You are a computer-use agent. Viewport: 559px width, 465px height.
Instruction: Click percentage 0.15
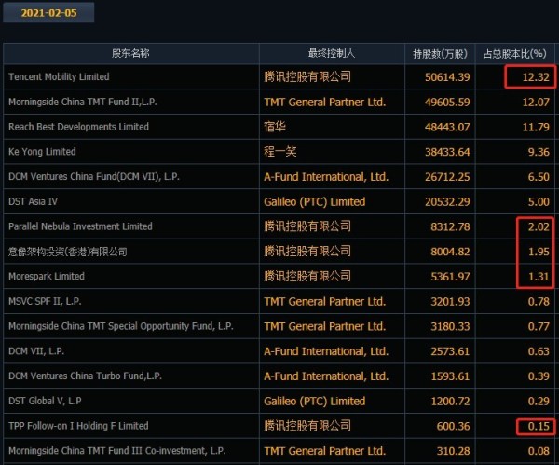pyautogui.click(x=539, y=426)
